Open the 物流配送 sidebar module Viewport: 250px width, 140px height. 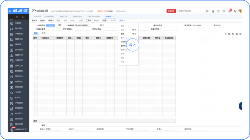[x=16, y=114]
